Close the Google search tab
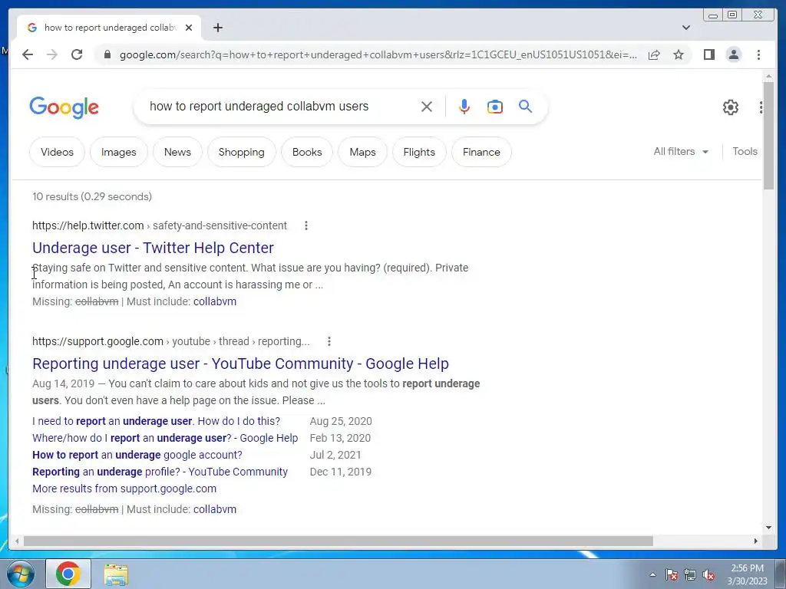The width and height of the screenshot is (786, 589). pos(189,28)
